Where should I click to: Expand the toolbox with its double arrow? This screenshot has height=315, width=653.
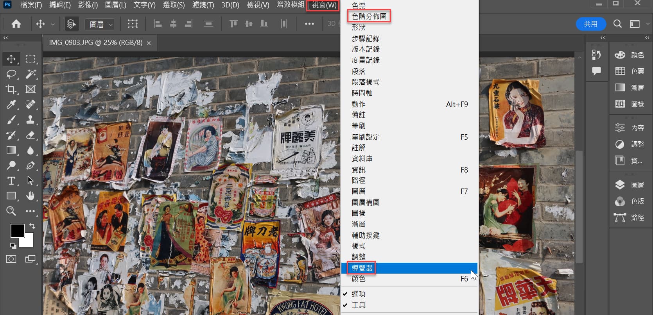point(5,38)
